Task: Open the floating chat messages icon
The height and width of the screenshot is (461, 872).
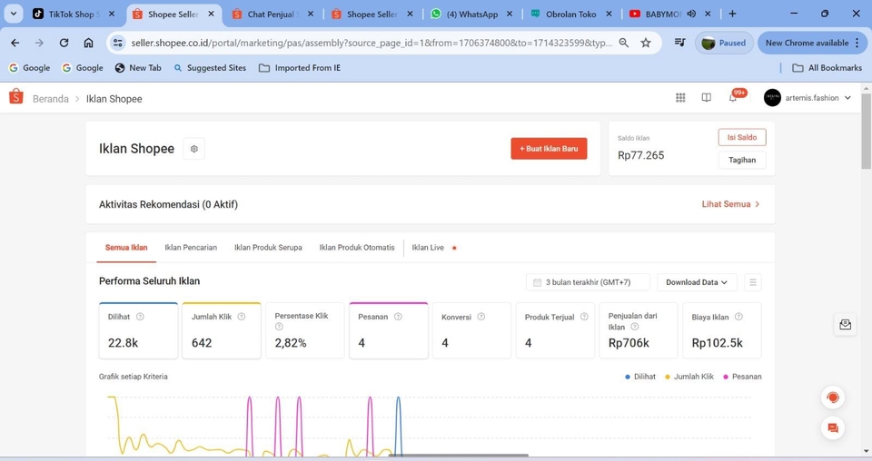Action: pos(833,427)
